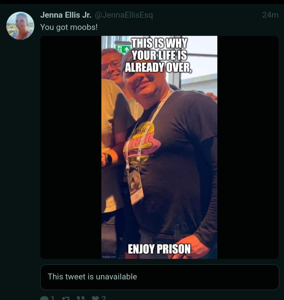Screen dimensions: 284x300
Task: Click the imgflip.com watermark on the image
Action: coord(109,257)
